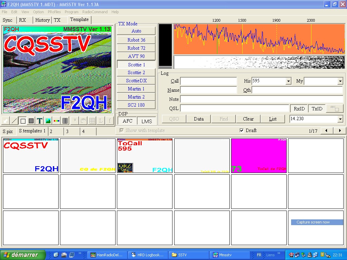Toggle the AFC DSP button
This screenshot has width=347, height=260.
[127, 121]
